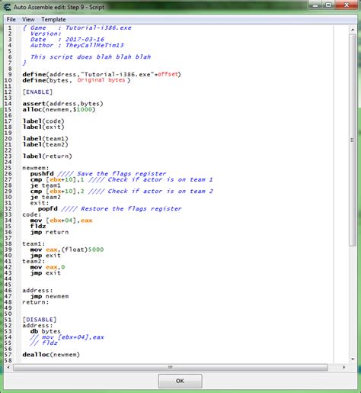Click the 'Original bytes' placeholder text
Viewport: 361px width, 393px height.
101,80
